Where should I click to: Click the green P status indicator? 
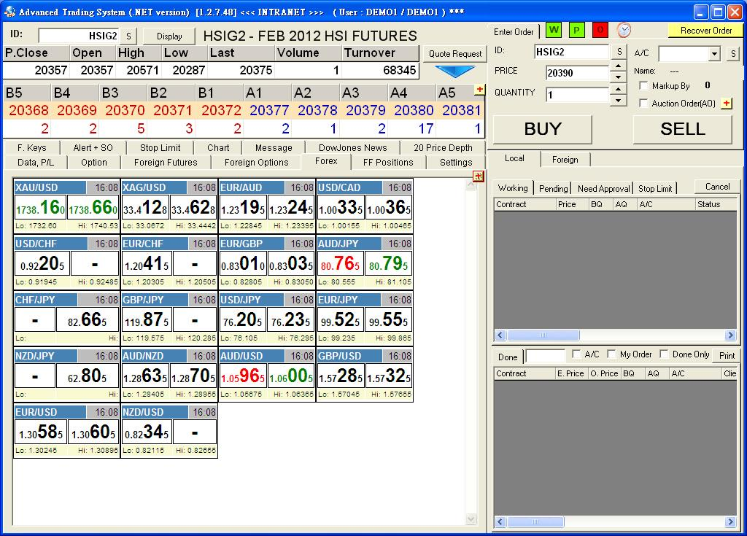click(x=576, y=30)
